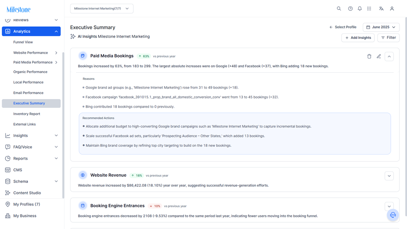Image resolution: width=407 pixels, height=229 pixels.
Task: Open Inventory Report page
Action: point(27,114)
